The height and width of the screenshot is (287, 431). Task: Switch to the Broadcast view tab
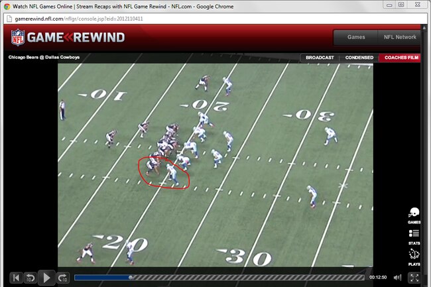point(320,58)
